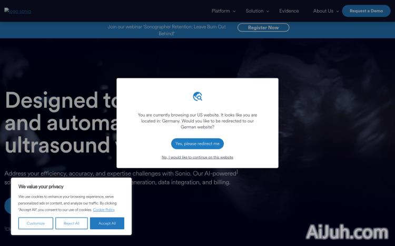The height and width of the screenshot is (246, 395).
Task: Open the Cookie Policy link
Action: 104,210
